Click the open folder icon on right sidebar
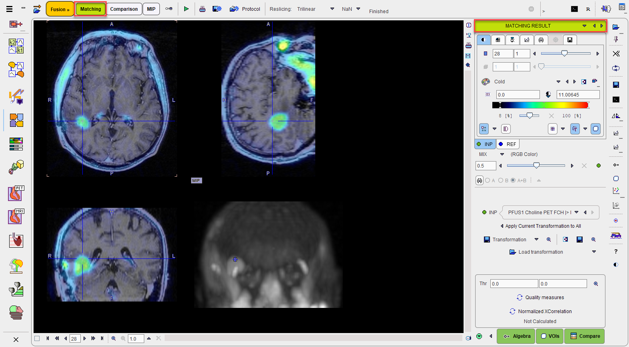The image size is (629, 347). coord(616,27)
